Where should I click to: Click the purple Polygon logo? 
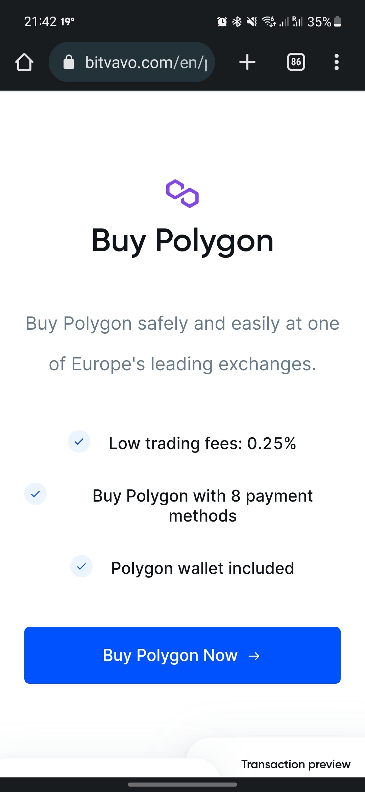pos(182,194)
